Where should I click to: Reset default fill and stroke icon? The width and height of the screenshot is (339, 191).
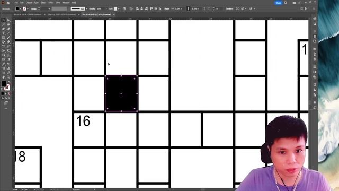[2, 89]
